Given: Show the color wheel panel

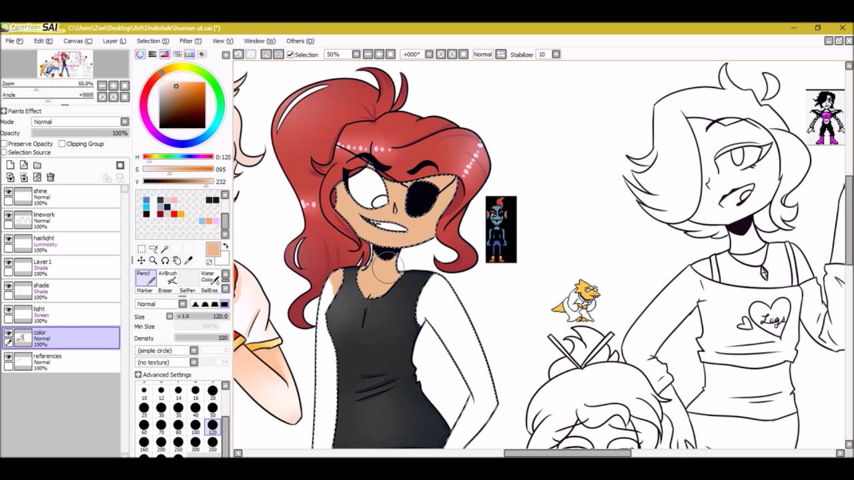Looking at the screenshot, I should 140,54.
